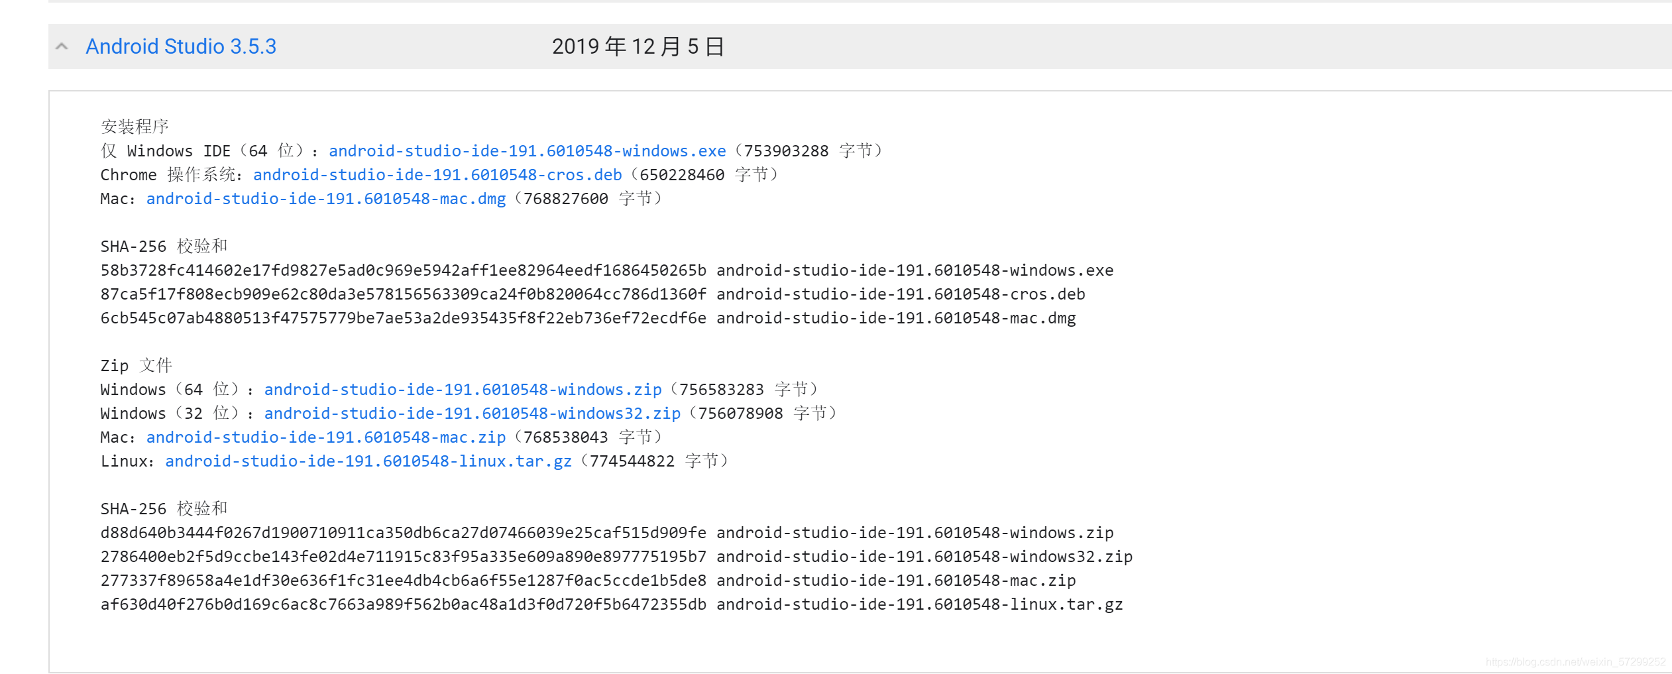Click the checksum starting with 58b3728fc414602e

404,270
